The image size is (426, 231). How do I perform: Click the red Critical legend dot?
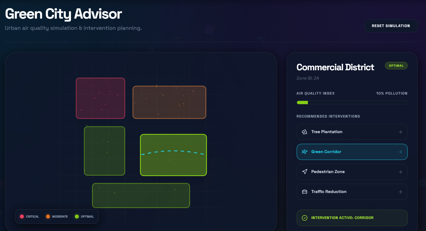(x=22, y=217)
